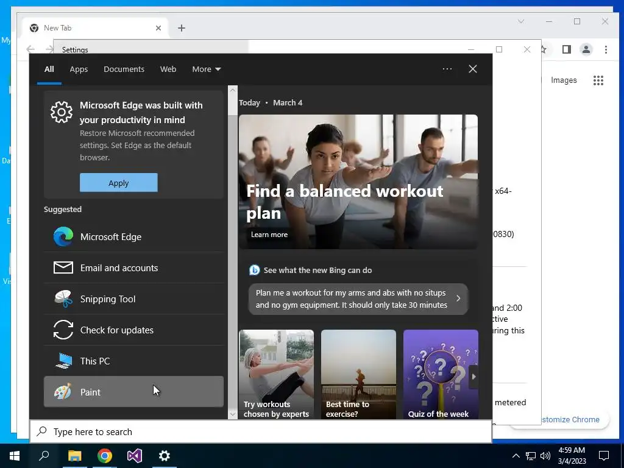Click the Today March 4 heading
The width and height of the screenshot is (624, 468).
point(271,102)
